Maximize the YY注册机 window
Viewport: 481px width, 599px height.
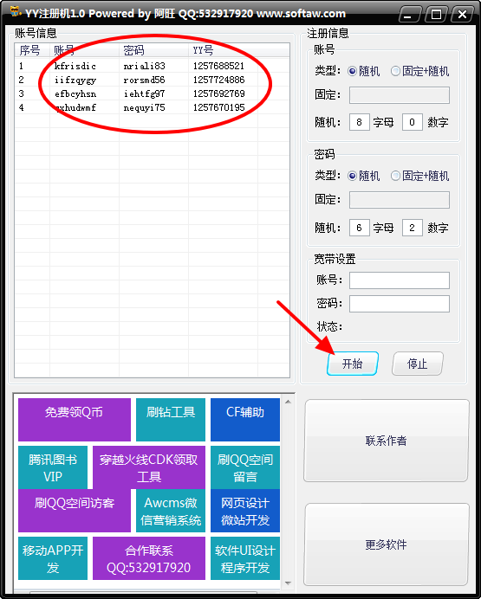point(436,15)
